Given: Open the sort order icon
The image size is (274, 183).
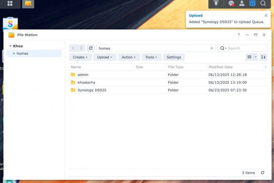Looking at the screenshot, I should point(263,57).
